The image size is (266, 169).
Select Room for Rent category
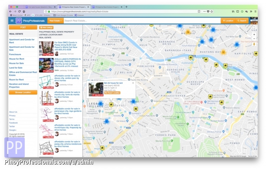pos(17,79)
